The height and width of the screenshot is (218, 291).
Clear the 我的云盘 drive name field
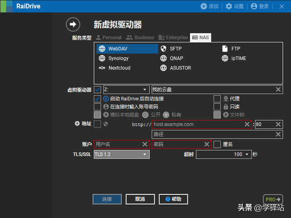[x=278, y=90]
